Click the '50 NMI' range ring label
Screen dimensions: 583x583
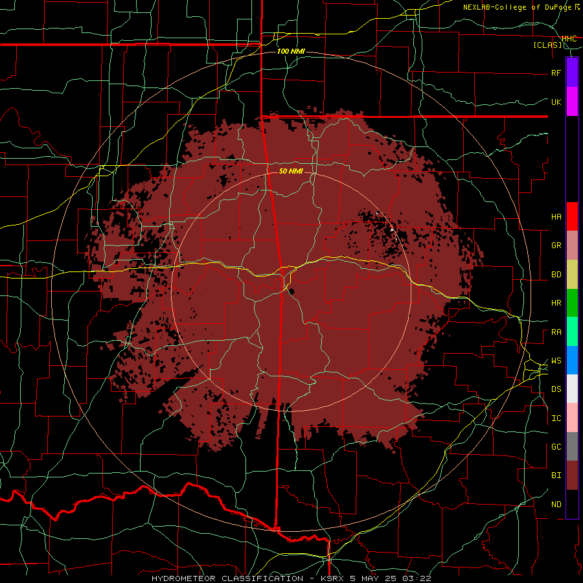(x=291, y=171)
